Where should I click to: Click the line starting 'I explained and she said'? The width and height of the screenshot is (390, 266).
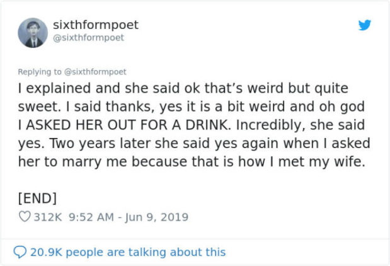pyautogui.click(x=183, y=89)
